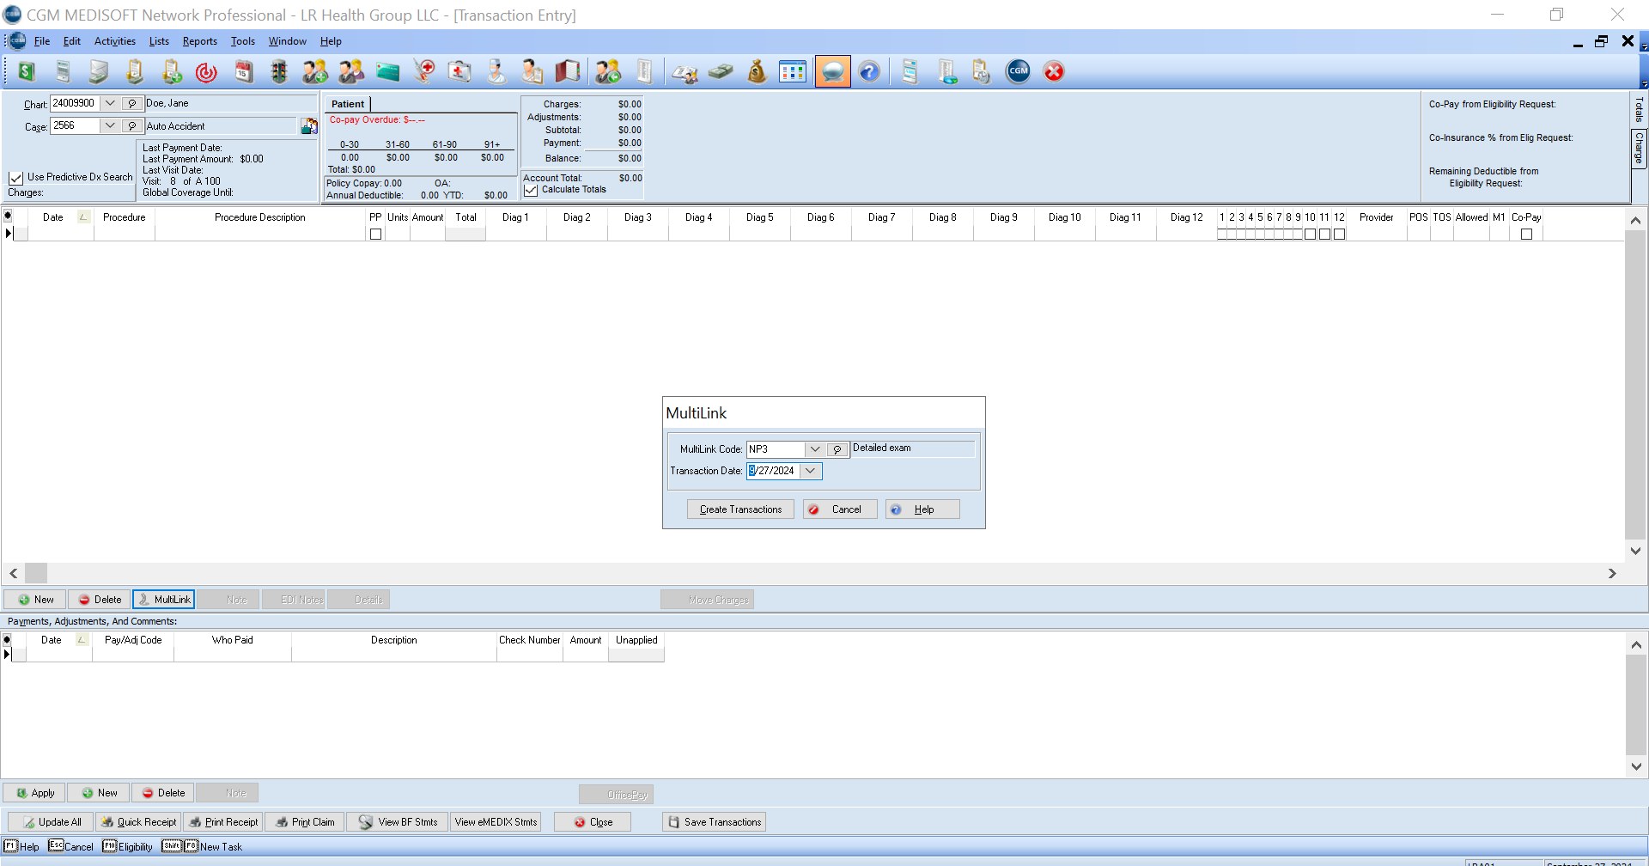Tick the diagnosis pointer 12 checkbox
Image resolution: width=1649 pixels, height=866 pixels.
pos(1339,234)
